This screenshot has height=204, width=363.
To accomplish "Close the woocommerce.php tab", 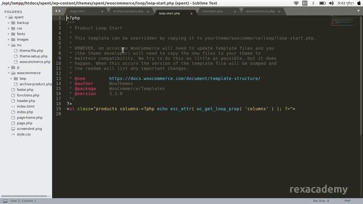I will pos(279,11).
